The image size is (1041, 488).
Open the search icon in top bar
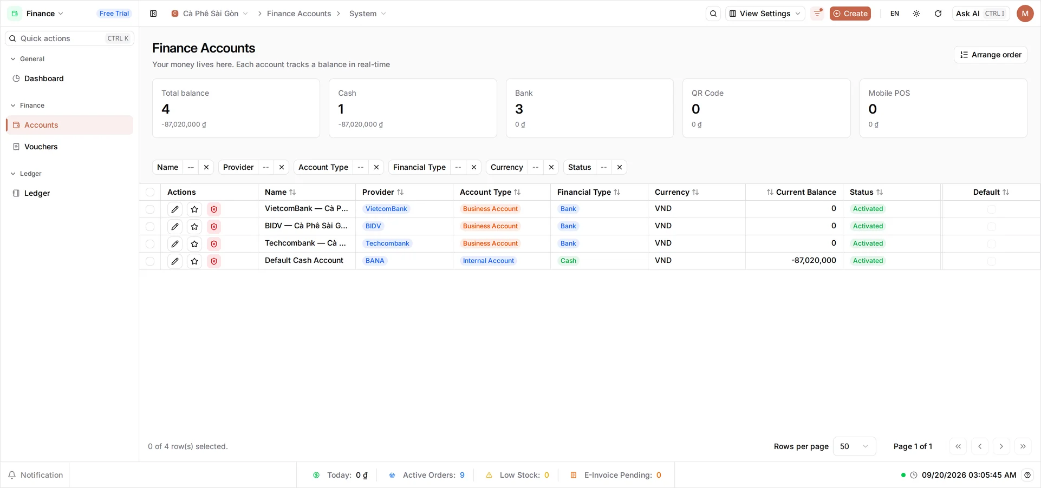(x=713, y=14)
